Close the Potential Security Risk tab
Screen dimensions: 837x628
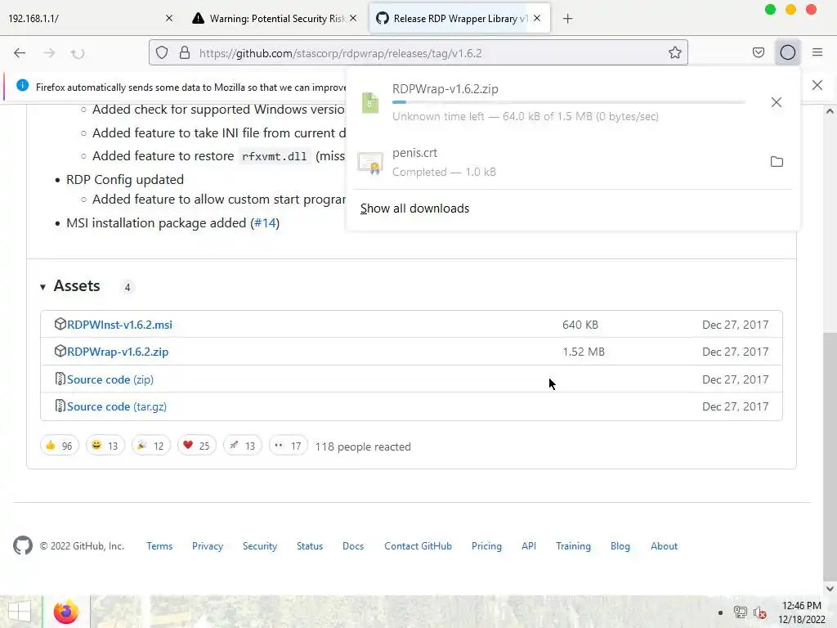353,18
